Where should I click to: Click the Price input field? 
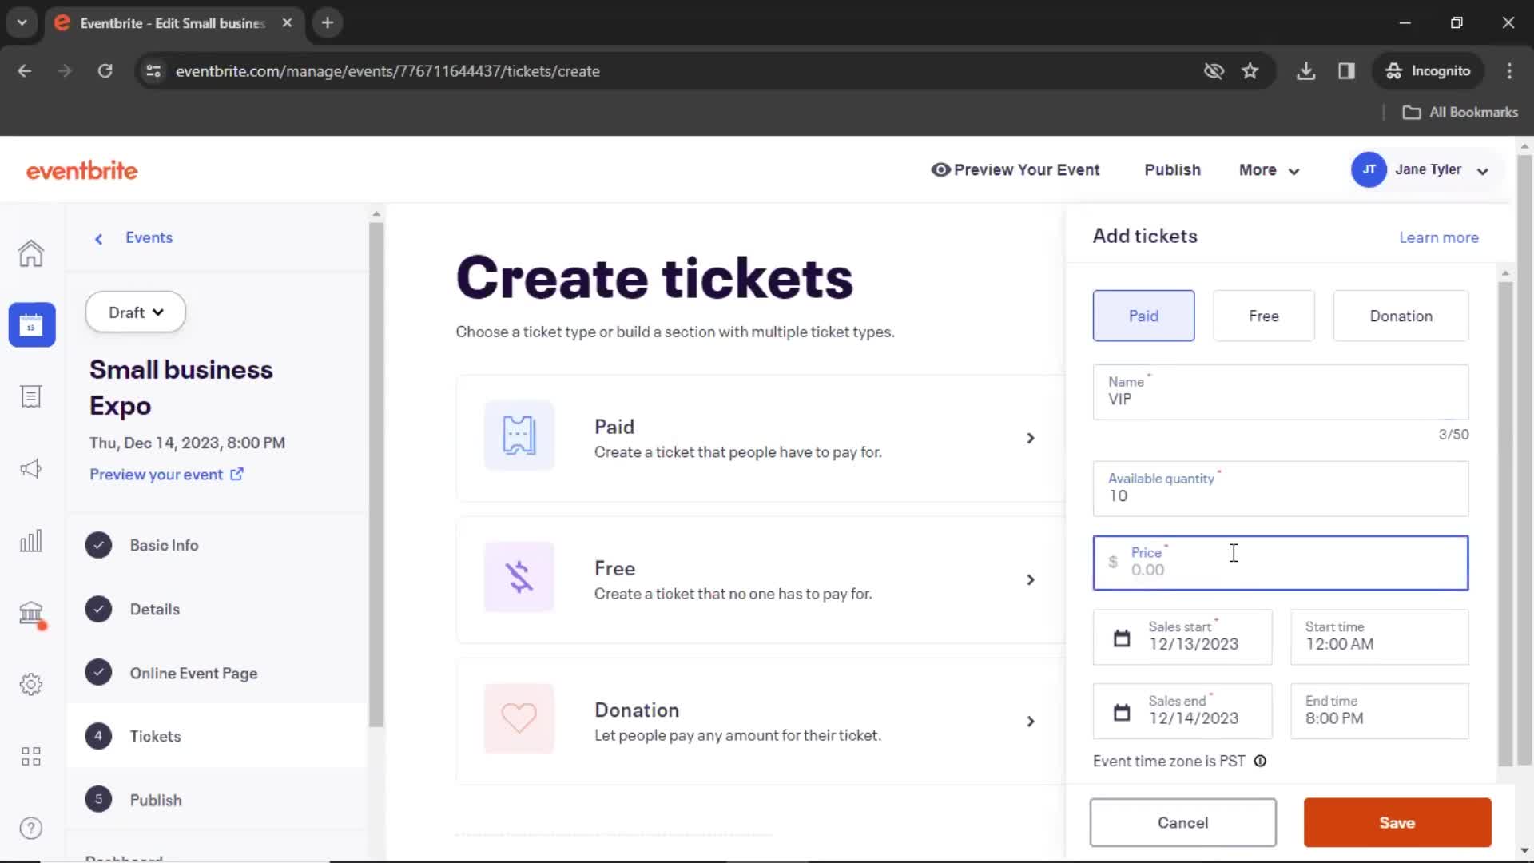(x=1282, y=563)
